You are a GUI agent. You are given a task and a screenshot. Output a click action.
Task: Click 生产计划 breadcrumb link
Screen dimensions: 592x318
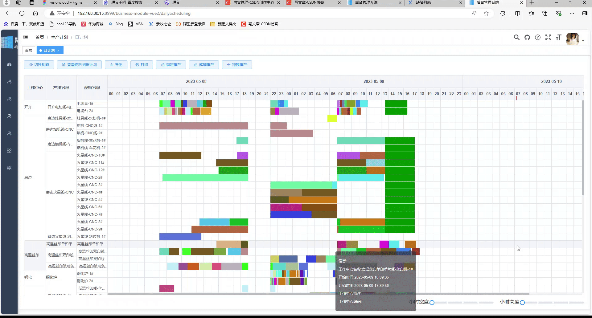(60, 37)
